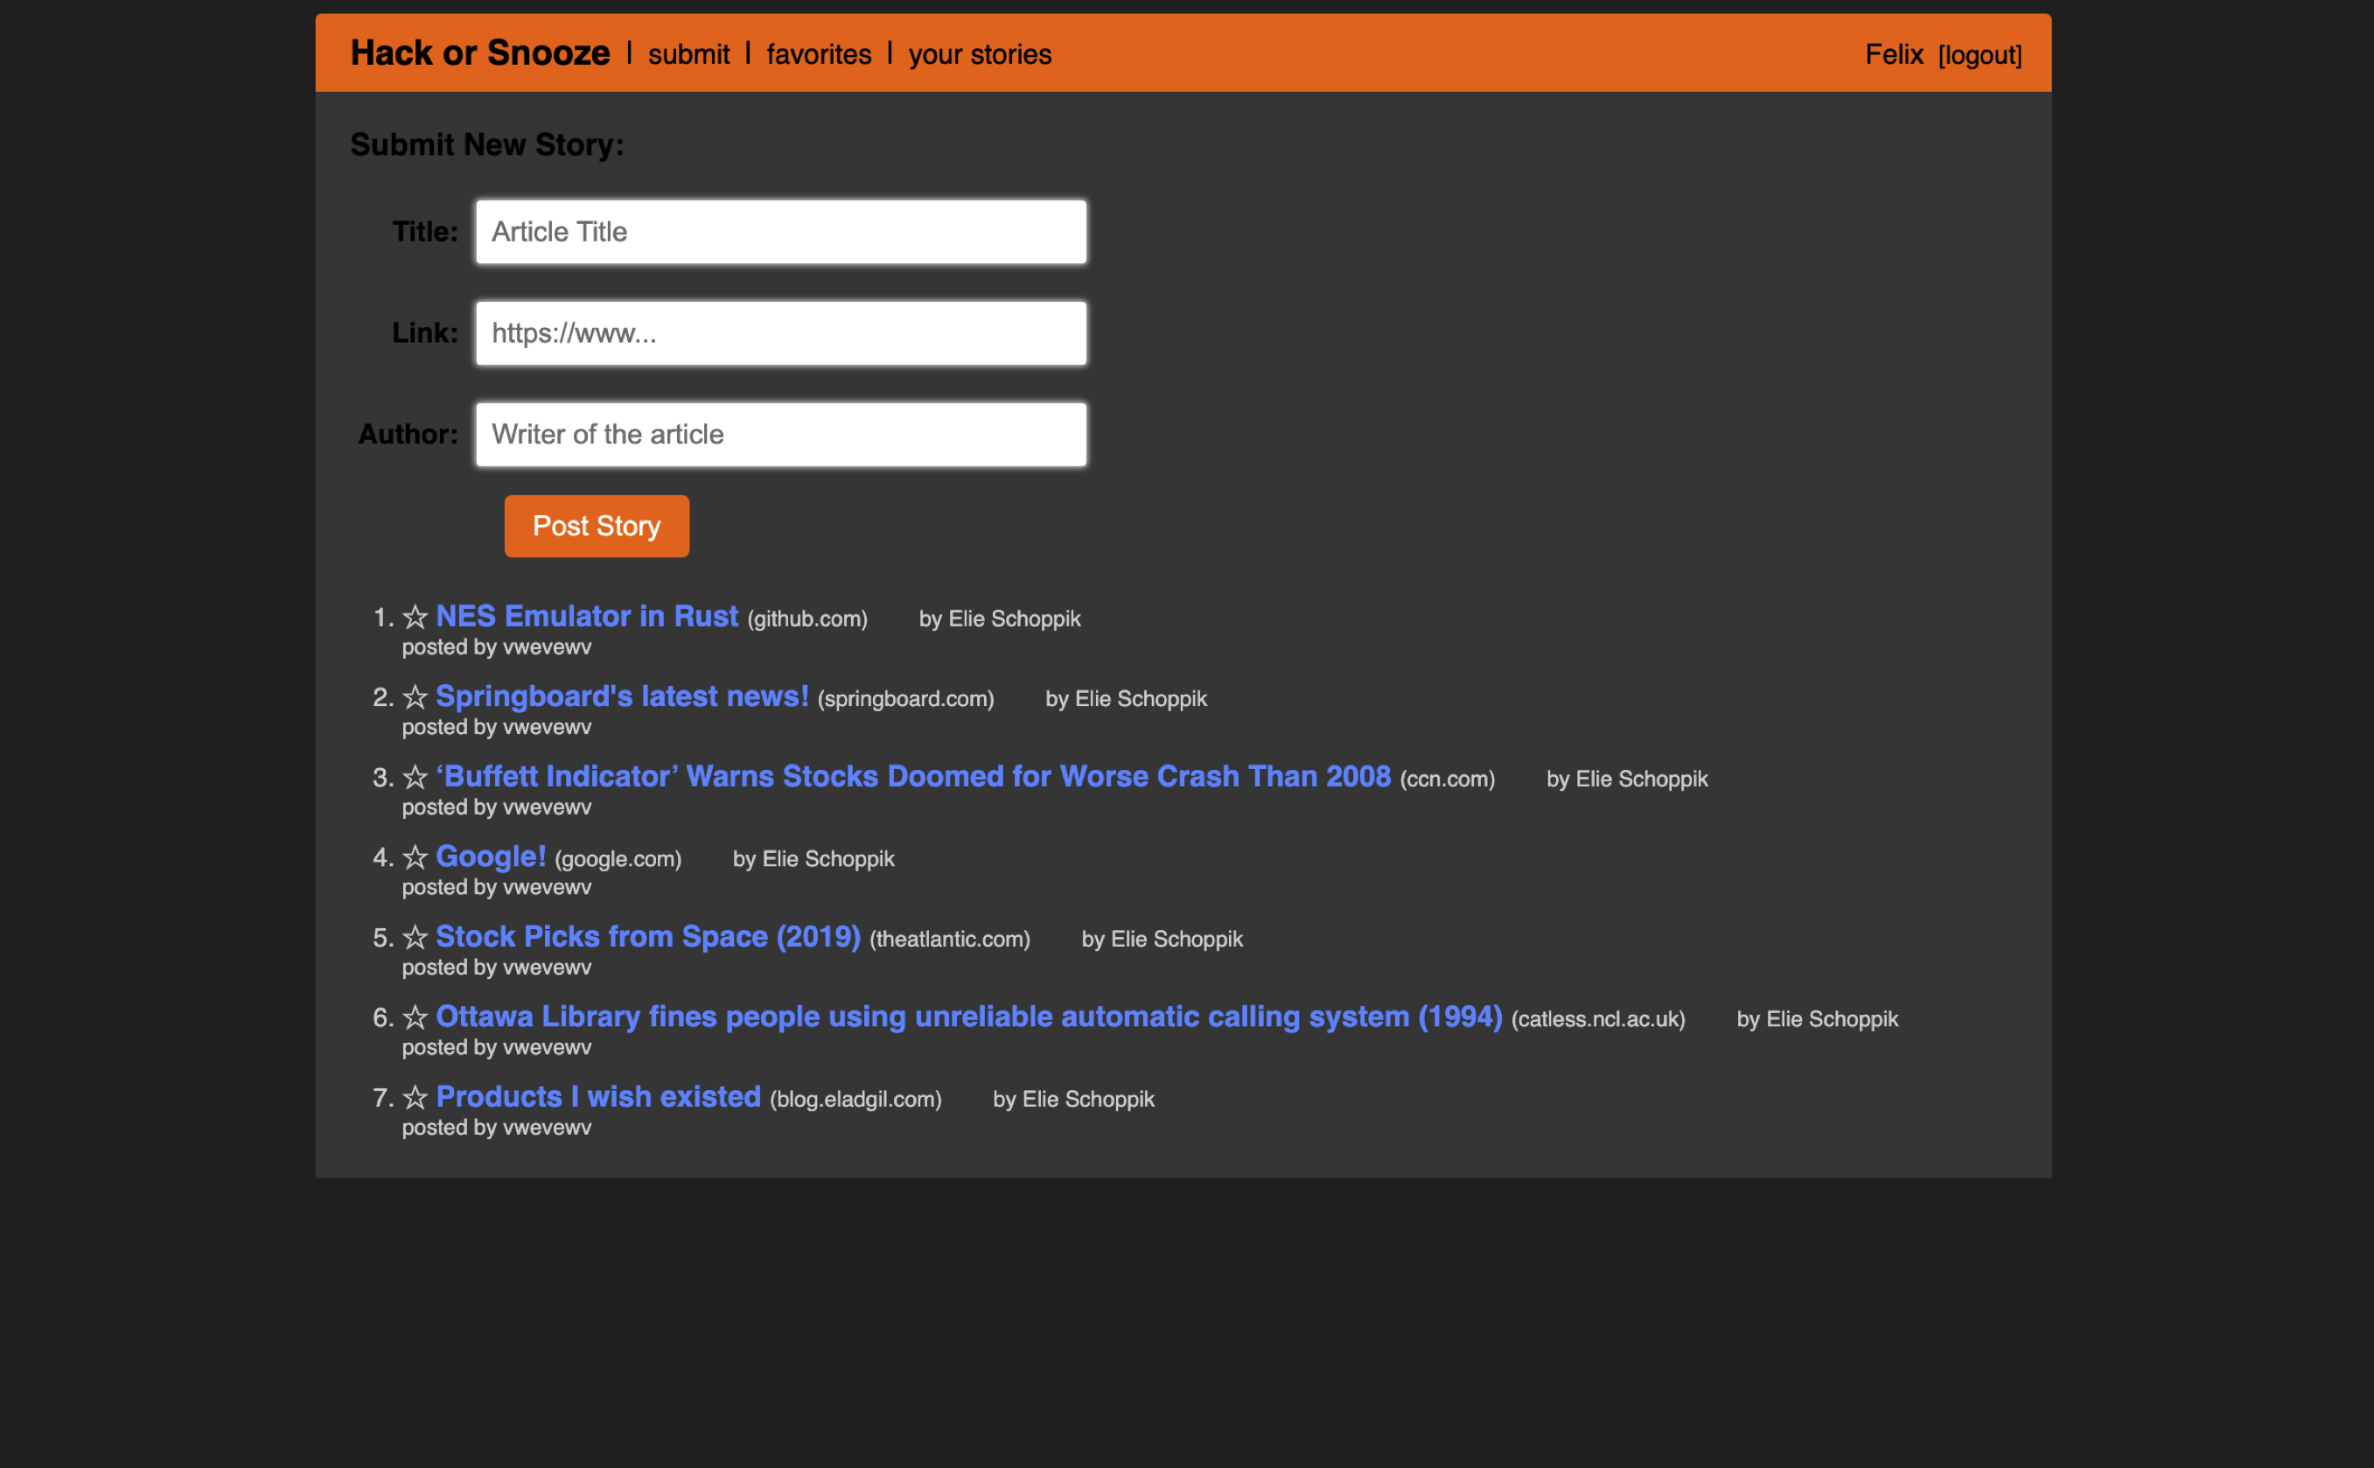Screen dimensions: 2374x1468
Task: Open Products I wish existed article
Action: (x=597, y=1097)
